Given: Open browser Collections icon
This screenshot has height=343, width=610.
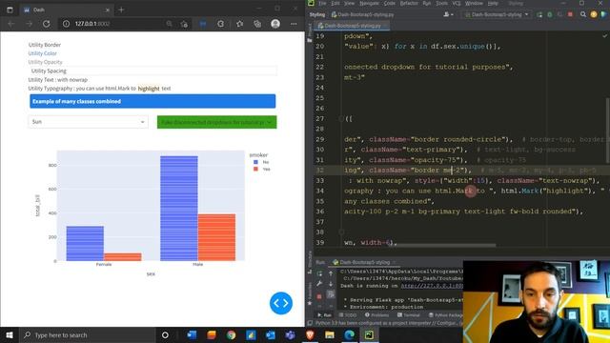Looking at the screenshot, I should coord(257,24).
